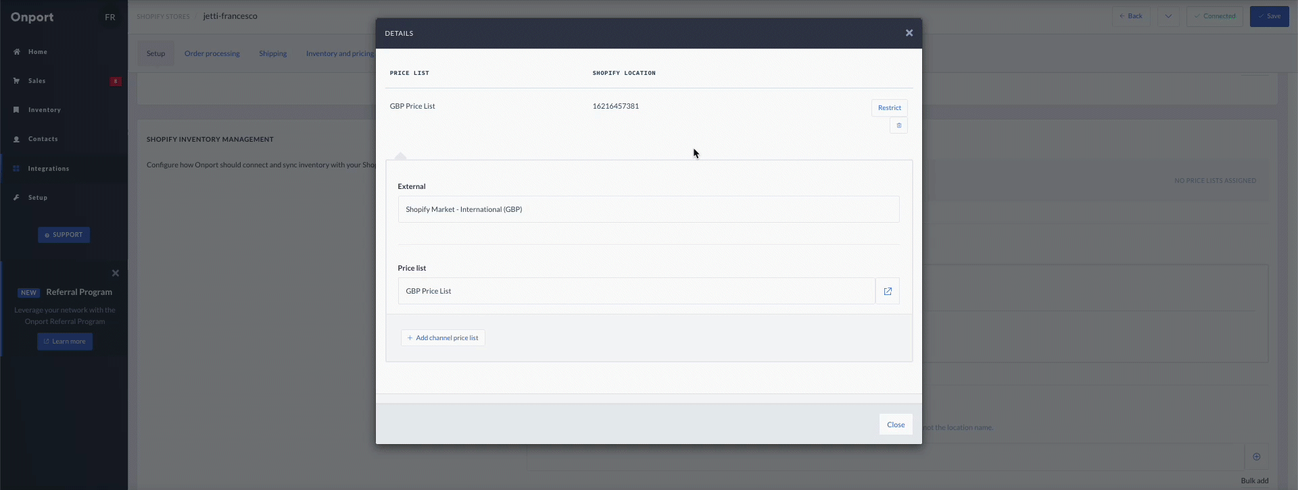This screenshot has width=1298, height=490.
Task: Click the Contacts person icon in the sidebar
Action: coord(16,139)
